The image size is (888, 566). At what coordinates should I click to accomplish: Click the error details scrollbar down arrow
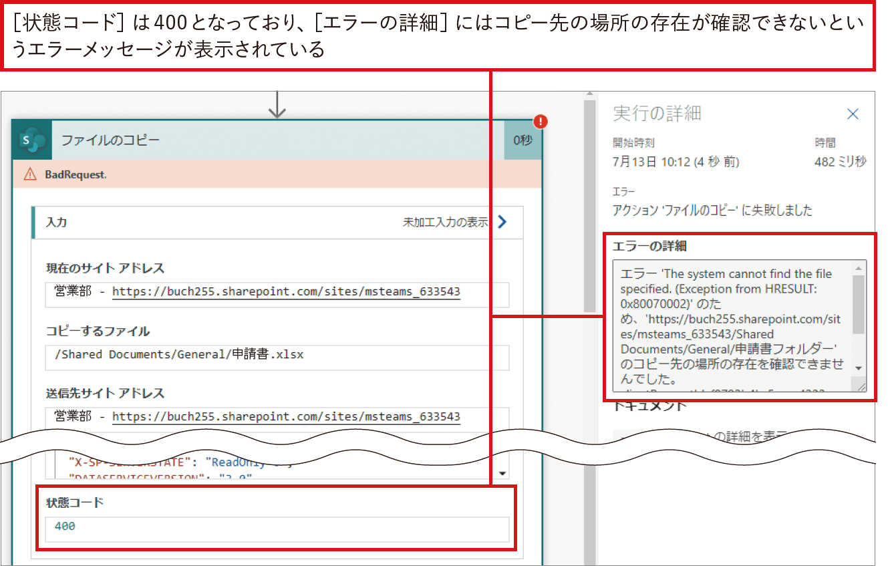[x=859, y=368]
